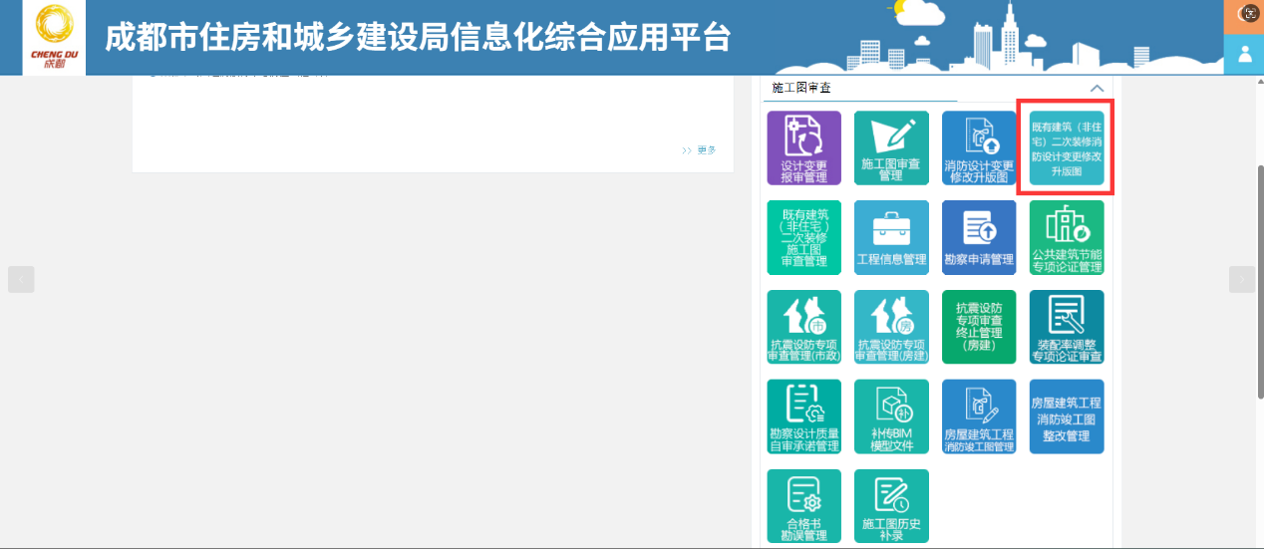Open 施工图审查管理 tile

click(x=891, y=147)
